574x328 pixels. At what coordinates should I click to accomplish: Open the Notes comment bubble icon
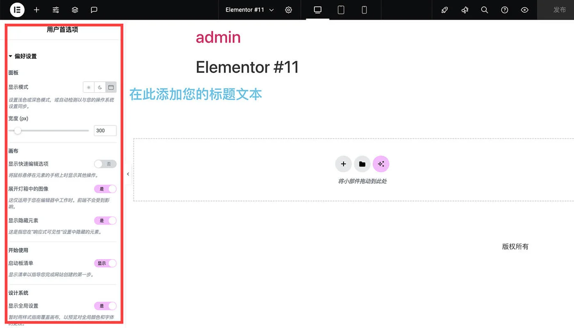pos(94,10)
